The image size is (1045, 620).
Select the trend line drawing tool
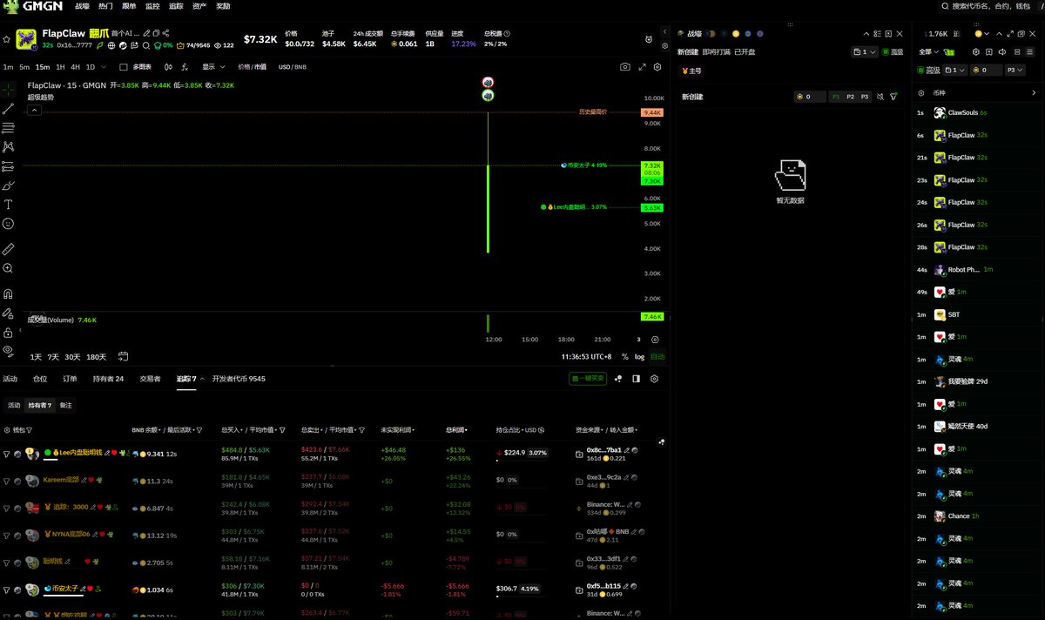[x=8, y=109]
